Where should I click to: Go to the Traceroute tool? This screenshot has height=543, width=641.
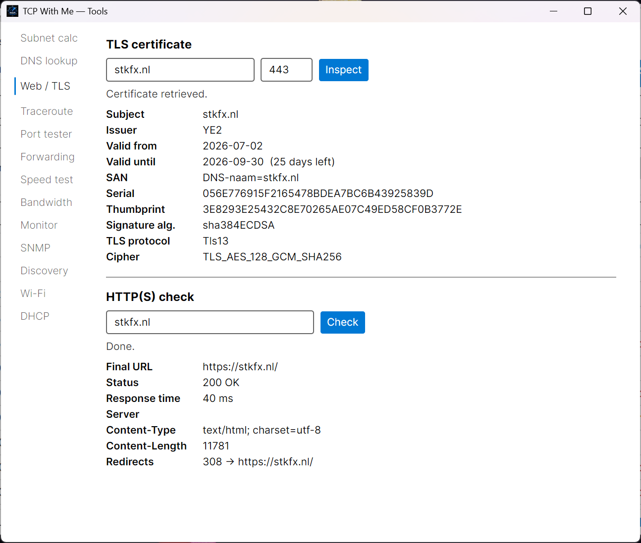[47, 111]
